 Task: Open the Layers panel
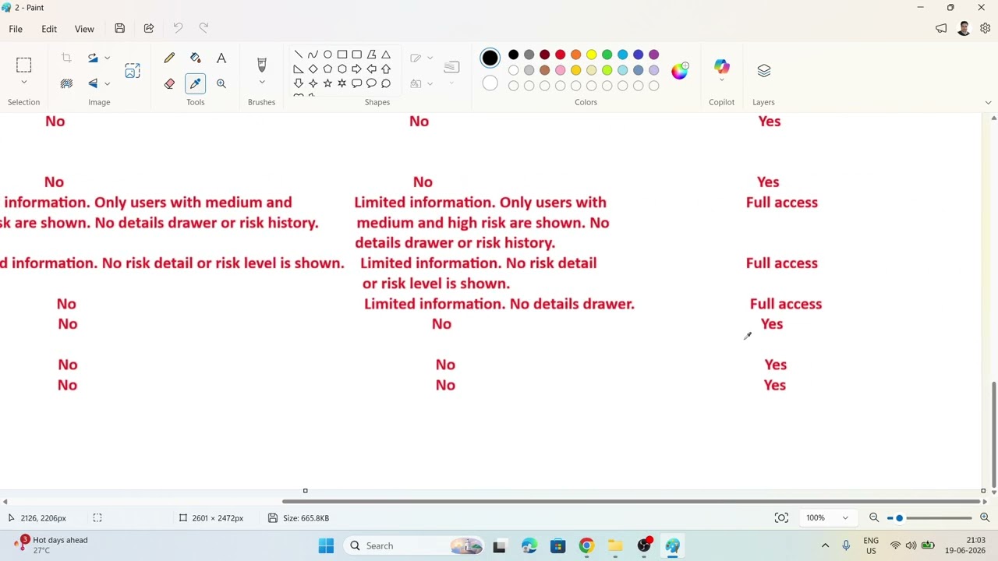click(x=763, y=71)
